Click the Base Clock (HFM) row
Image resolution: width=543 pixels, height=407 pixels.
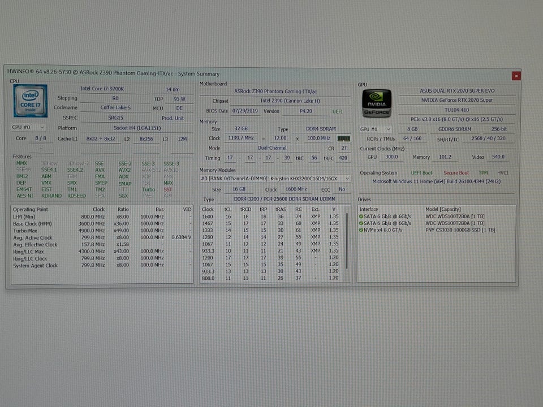pyautogui.click(x=102, y=224)
